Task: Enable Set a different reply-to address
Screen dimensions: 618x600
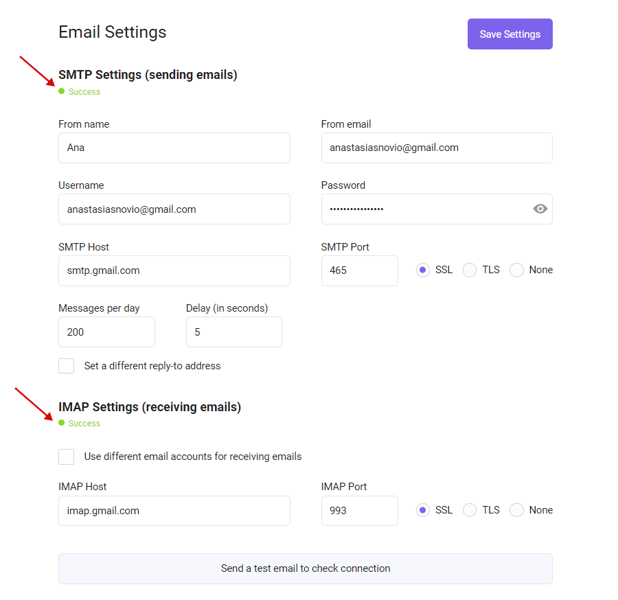Action: [66, 366]
